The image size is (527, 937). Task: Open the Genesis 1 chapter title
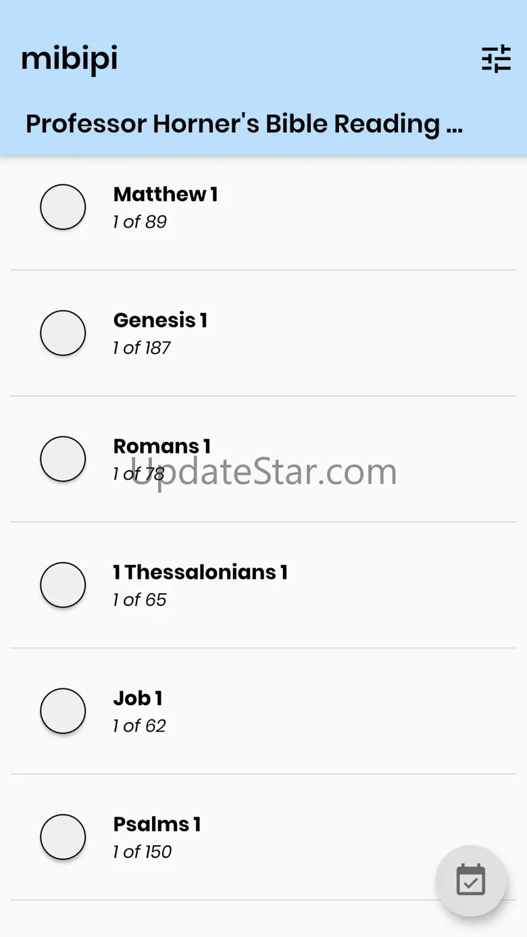tap(160, 320)
